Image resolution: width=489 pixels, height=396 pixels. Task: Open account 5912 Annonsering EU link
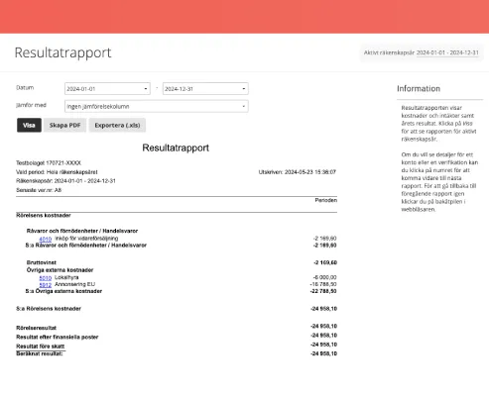(x=46, y=285)
